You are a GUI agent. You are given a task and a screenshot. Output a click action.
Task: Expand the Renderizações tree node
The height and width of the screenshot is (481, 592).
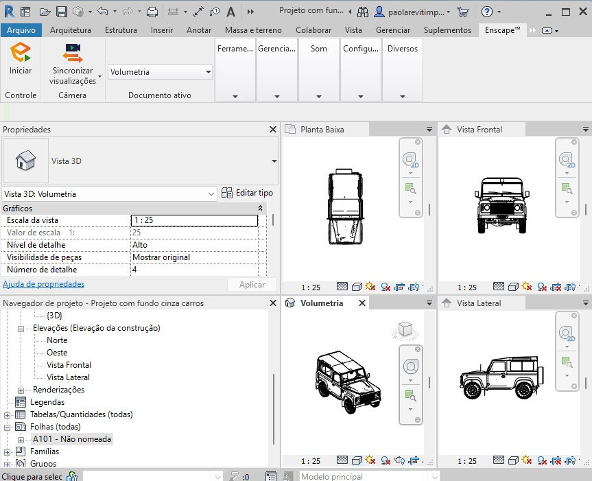pyautogui.click(x=21, y=390)
